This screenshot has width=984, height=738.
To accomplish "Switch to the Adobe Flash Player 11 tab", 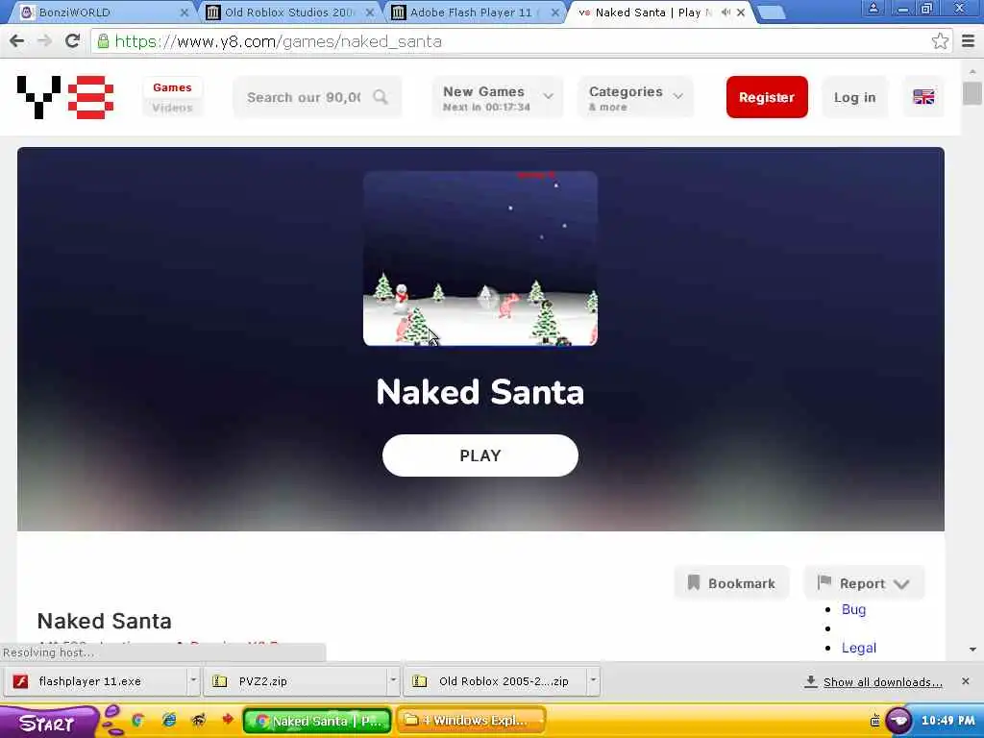I will pos(472,12).
